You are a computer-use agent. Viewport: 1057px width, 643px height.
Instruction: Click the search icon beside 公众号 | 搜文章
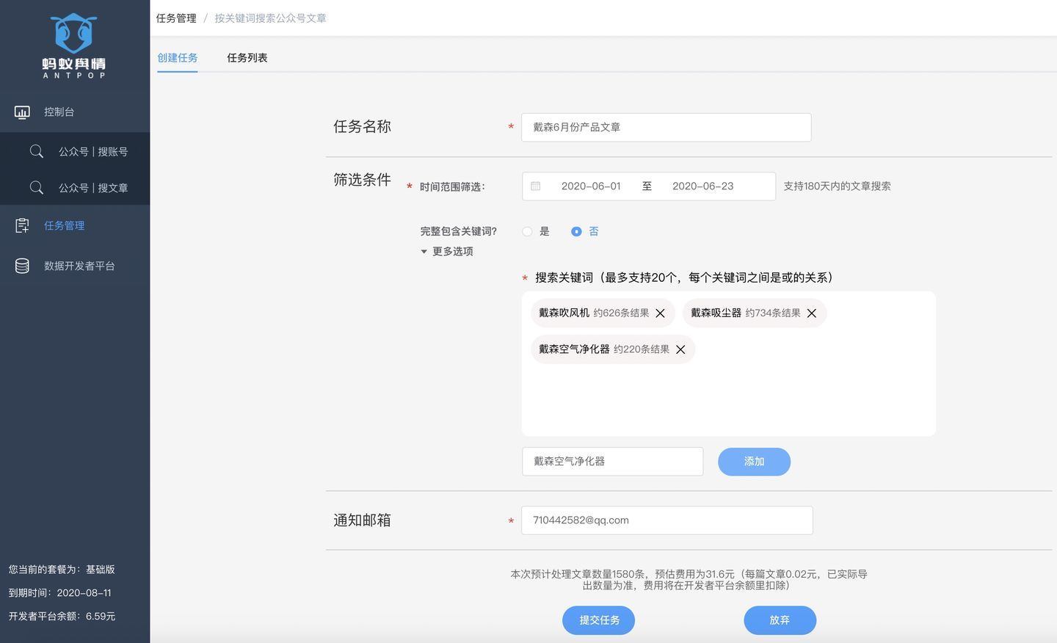(x=36, y=187)
